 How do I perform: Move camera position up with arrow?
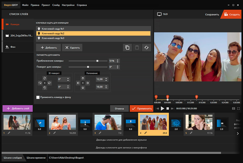83,78
